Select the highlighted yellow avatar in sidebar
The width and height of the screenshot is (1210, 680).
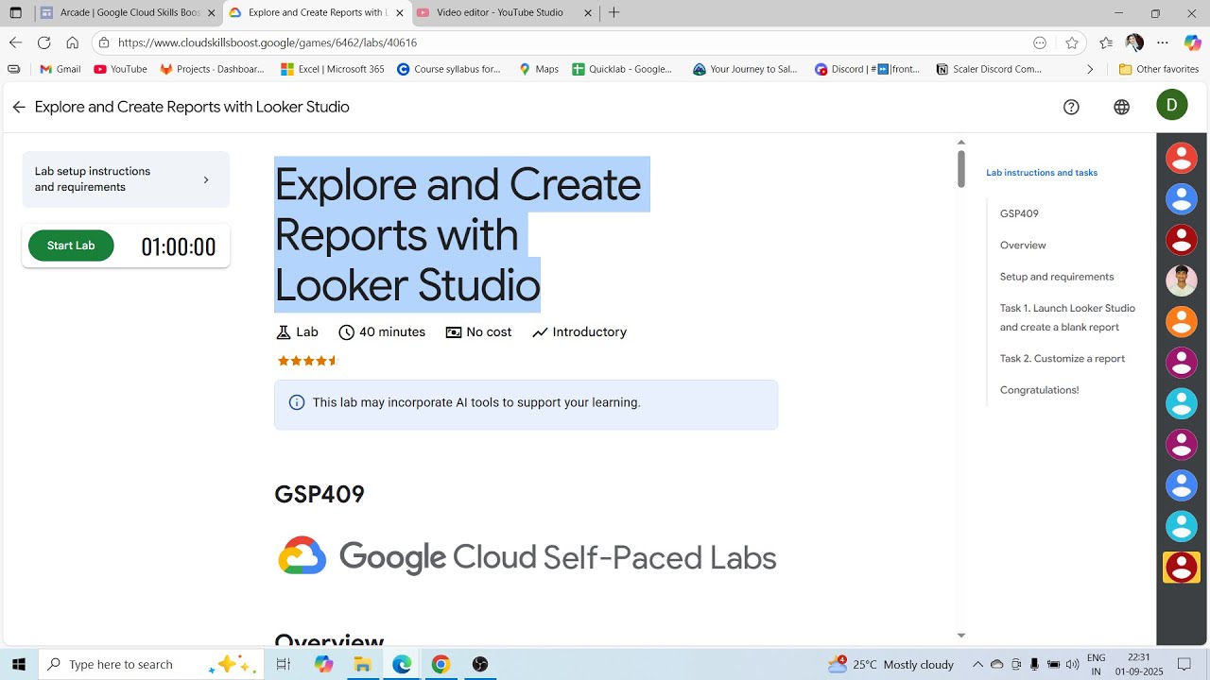(x=1182, y=568)
